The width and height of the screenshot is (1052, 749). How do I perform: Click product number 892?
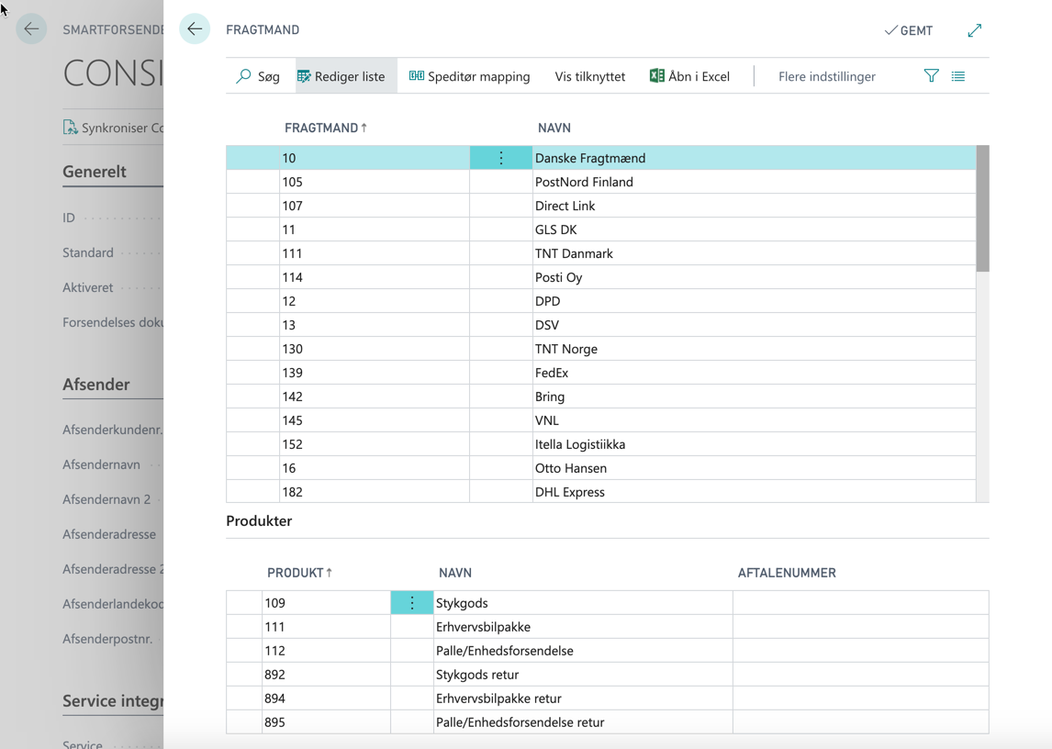tap(326, 675)
